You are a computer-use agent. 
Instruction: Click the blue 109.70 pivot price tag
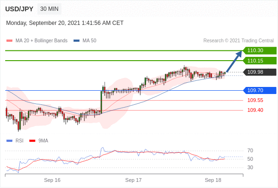pyautogui.click(x=260, y=90)
